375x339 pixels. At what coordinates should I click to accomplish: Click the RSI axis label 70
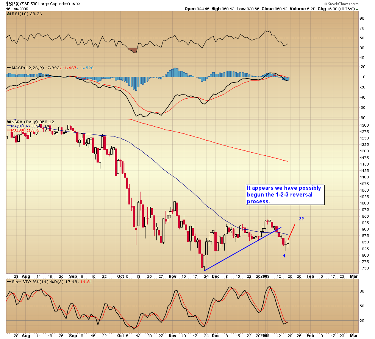point(362,28)
